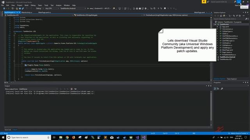Open the Analyze menu
This screenshot has height=140, width=250.
[59, 5]
